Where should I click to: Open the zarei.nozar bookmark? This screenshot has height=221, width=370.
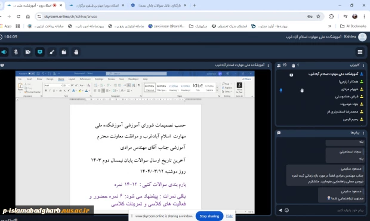coord(166,26)
